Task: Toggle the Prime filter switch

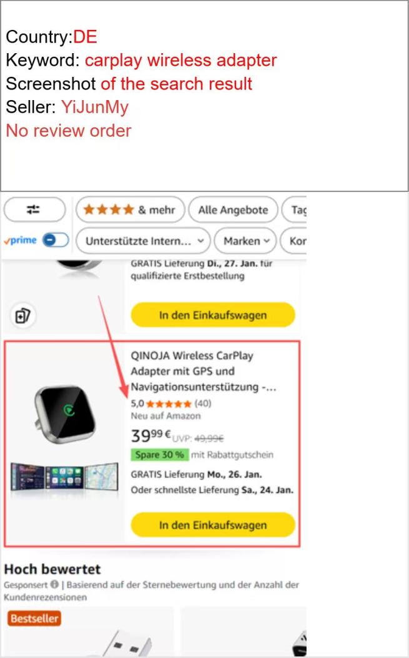Action: [x=56, y=240]
